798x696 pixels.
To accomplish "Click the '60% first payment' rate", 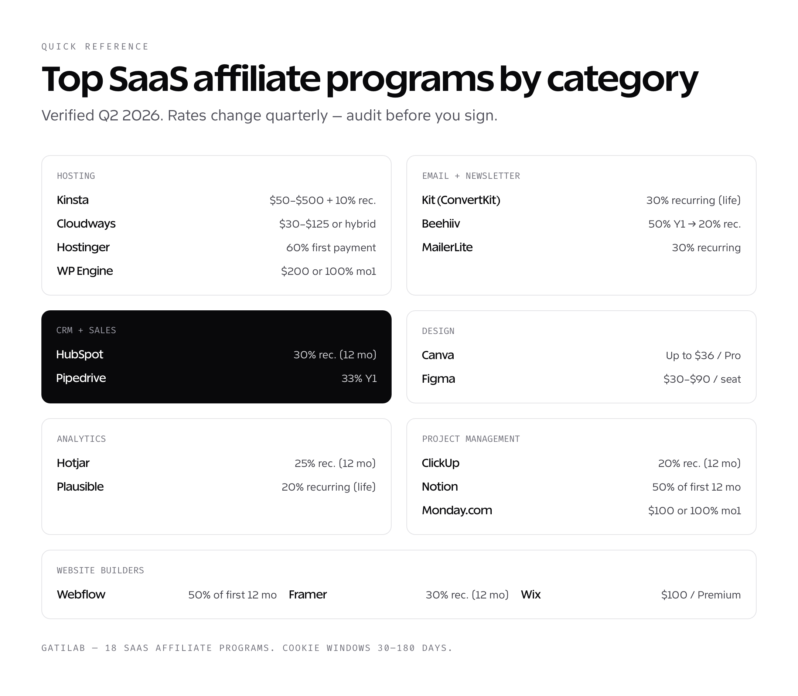I will coord(331,248).
